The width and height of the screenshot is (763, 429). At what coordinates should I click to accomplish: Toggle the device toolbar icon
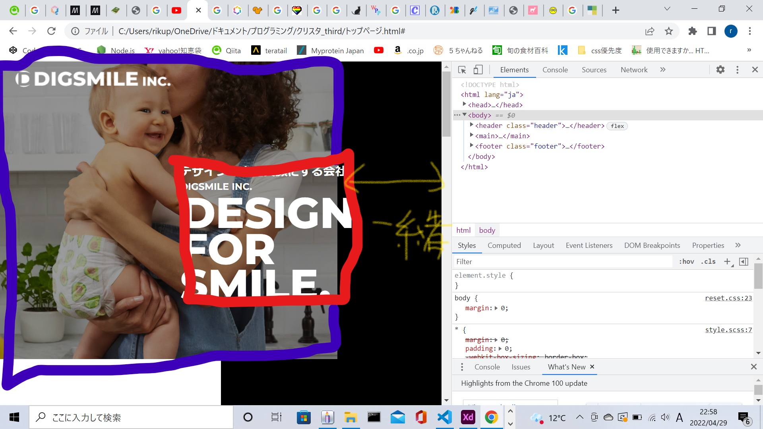478,70
